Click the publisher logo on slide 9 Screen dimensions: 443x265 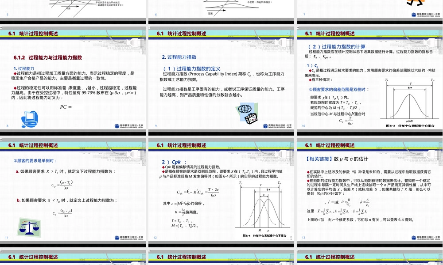click(x=277, y=126)
